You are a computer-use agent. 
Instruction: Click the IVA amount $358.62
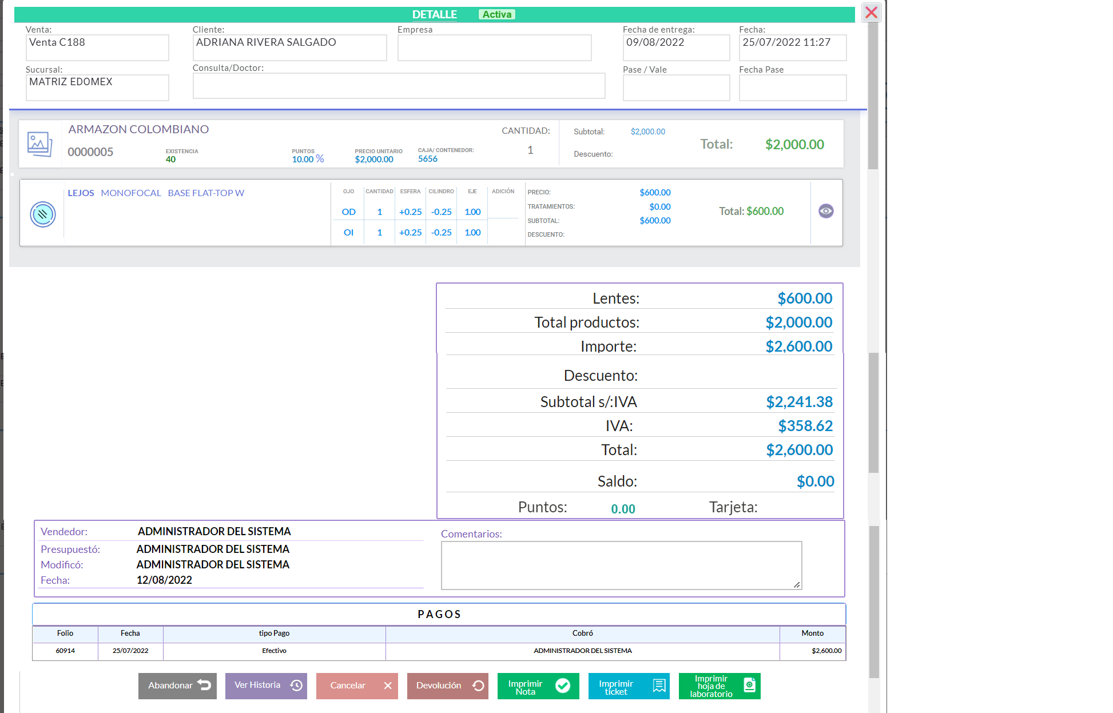pyautogui.click(x=805, y=427)
